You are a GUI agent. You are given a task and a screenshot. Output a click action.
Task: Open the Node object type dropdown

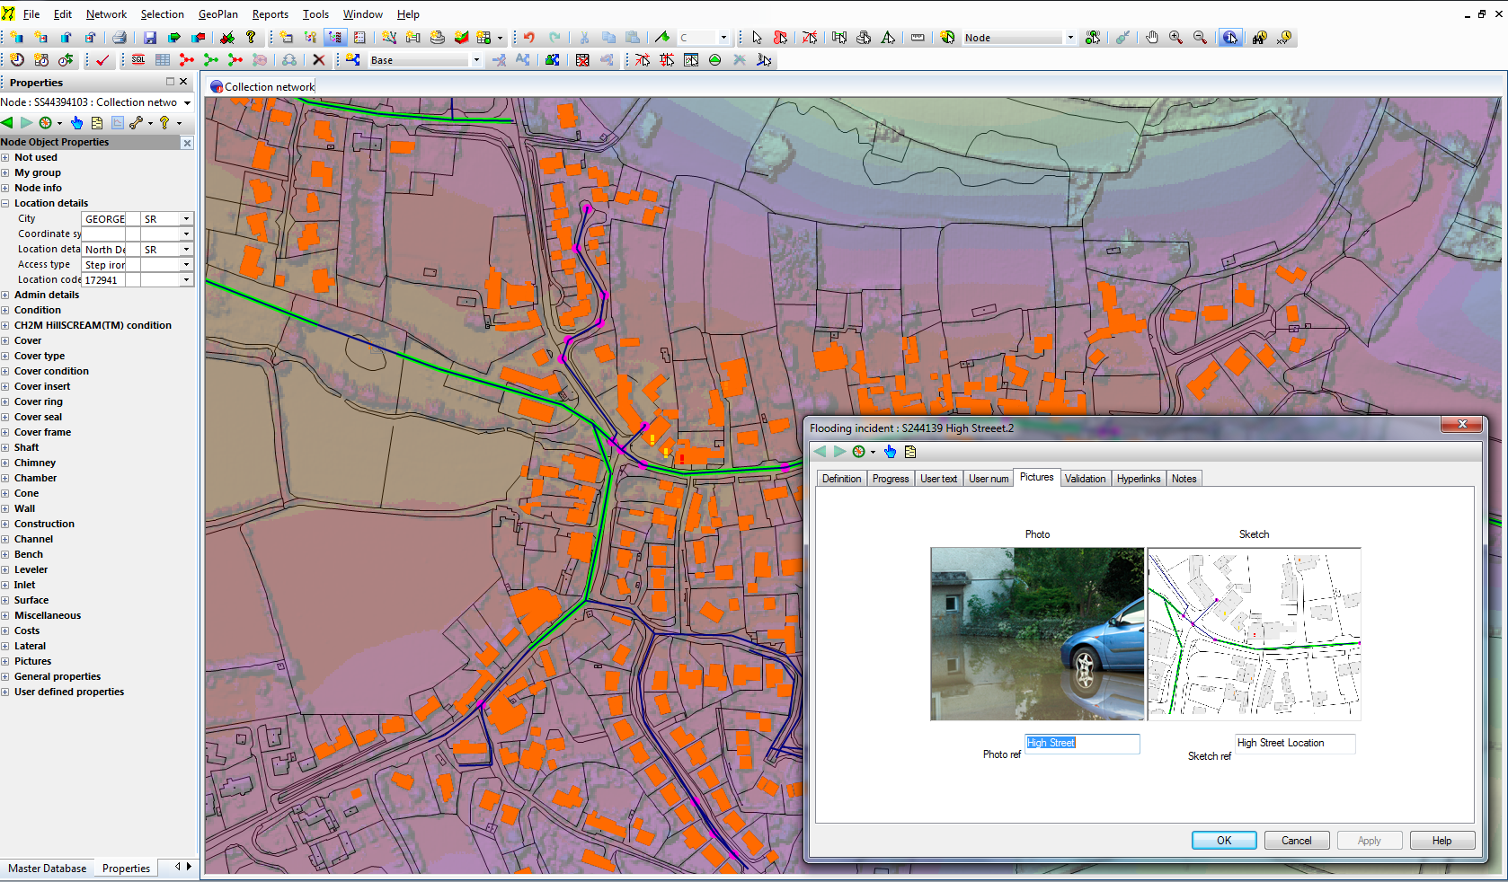pyautogui.click(x=1069, y=38)
